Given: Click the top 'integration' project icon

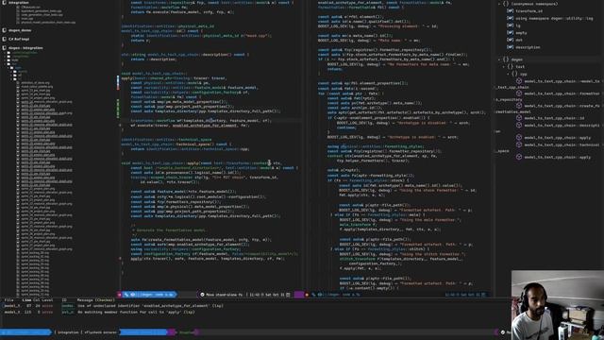Looking at the screenshot, I should [4, 2].
